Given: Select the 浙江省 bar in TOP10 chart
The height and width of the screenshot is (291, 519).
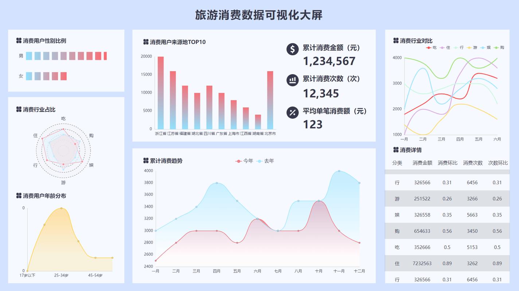Looking at the screenshot, I should coord(161,93).
